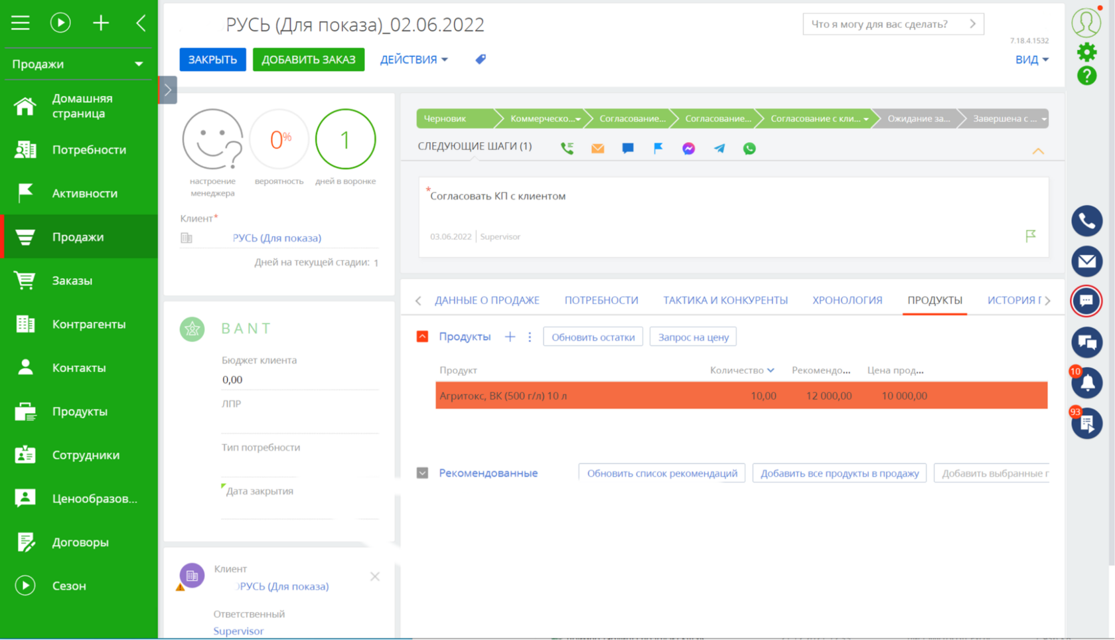1115x640 pixels.
Task: Select the Черновик stage
Action: [455, 118]
